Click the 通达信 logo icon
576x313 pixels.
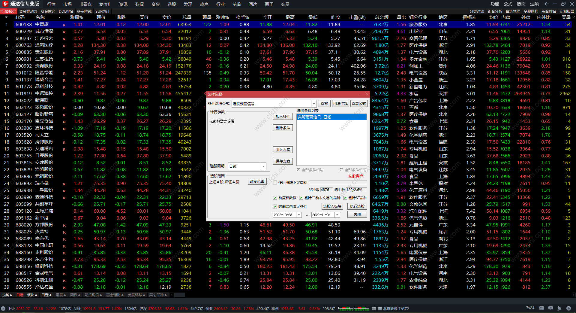pos(5,4)
